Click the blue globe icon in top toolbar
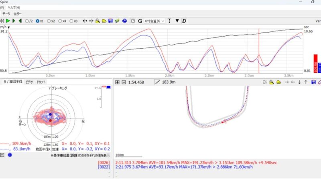The width and height of the screenshot is (321, 179). [124, 21]
